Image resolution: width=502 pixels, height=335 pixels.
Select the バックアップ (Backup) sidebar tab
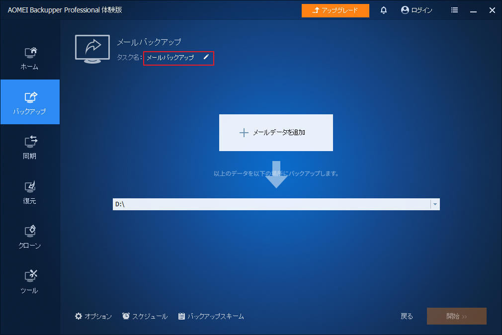click(30, 102)
